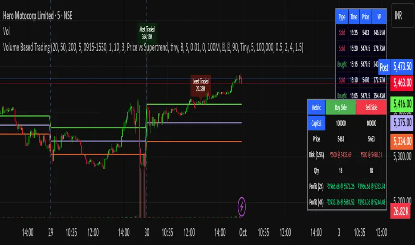Select the 272.97M volume cell

pyautogui.click(x=379, y=80)
